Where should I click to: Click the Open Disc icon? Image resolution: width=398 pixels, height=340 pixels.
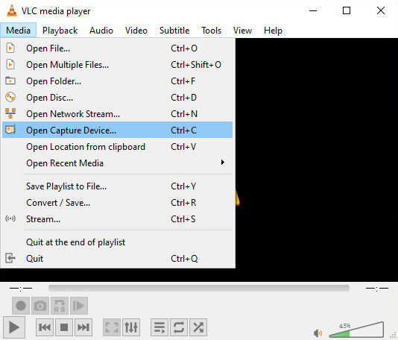(10, 97)
